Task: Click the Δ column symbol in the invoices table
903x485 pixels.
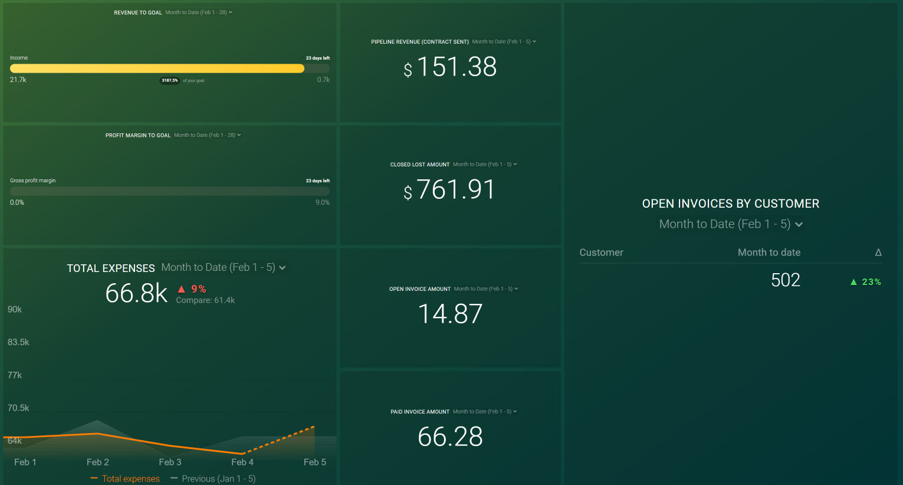Action: pyautogui.click(x=879, y=252)
